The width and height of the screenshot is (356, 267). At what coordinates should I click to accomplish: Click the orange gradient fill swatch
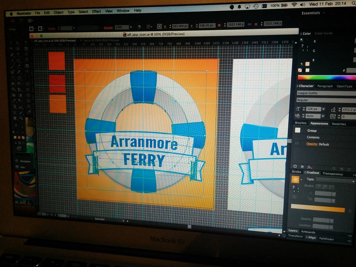(295, 179)
